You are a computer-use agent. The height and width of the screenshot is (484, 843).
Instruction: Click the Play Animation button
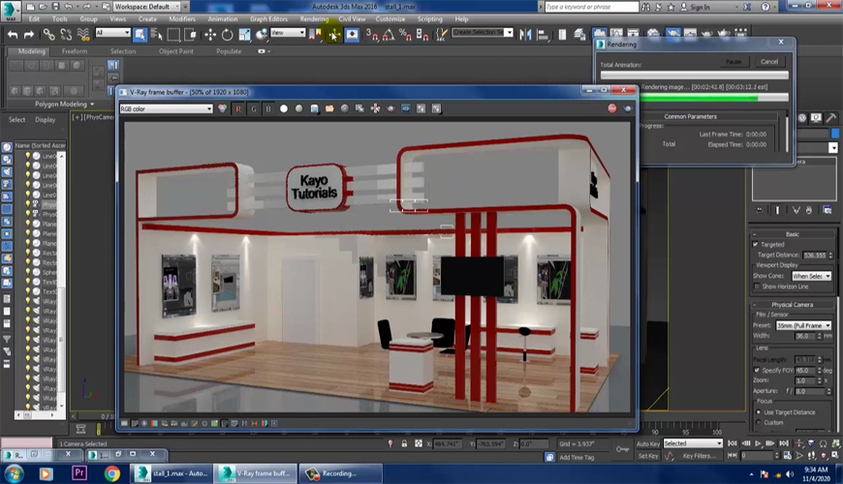coord(758,443)
